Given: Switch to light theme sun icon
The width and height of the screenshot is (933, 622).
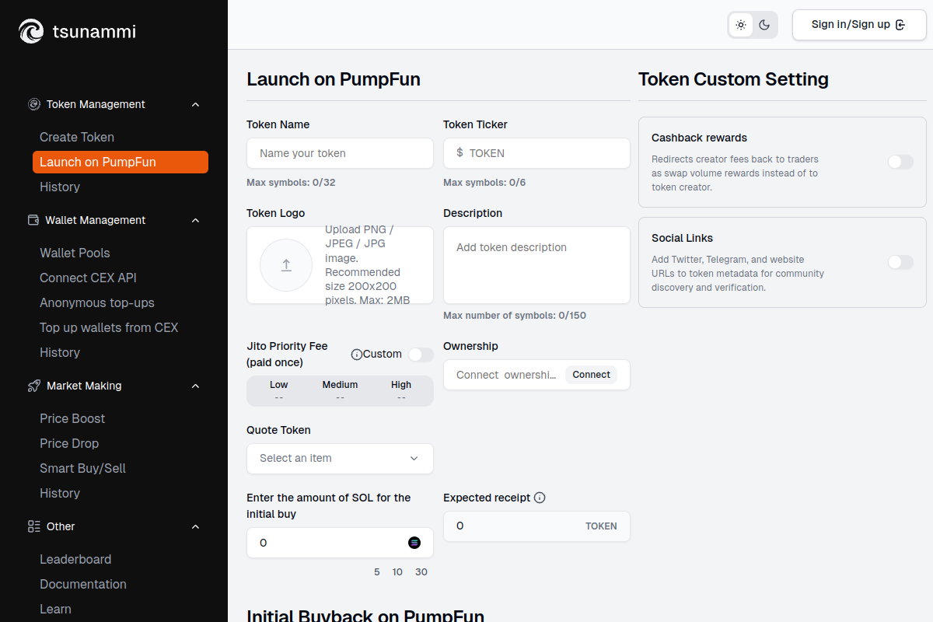Looking at the screenshot, I should point(741,25).
